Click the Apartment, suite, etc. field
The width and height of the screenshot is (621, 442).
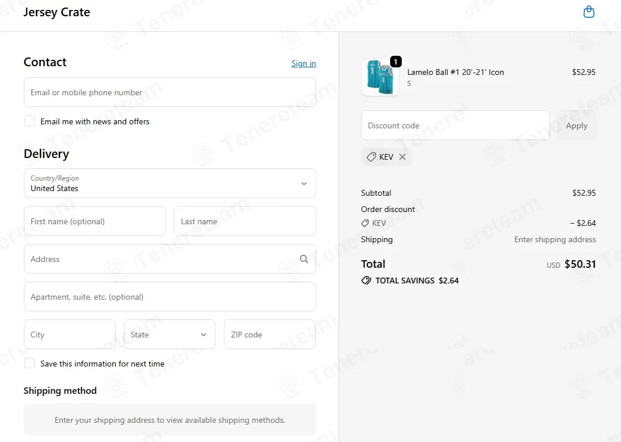[x=170, y=297]
